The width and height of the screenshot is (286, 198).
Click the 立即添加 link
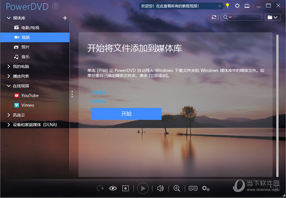point(98,101)
